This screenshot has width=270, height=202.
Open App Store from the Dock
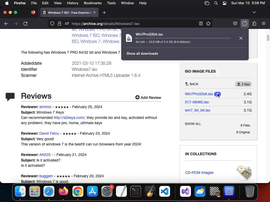(93, 191)
